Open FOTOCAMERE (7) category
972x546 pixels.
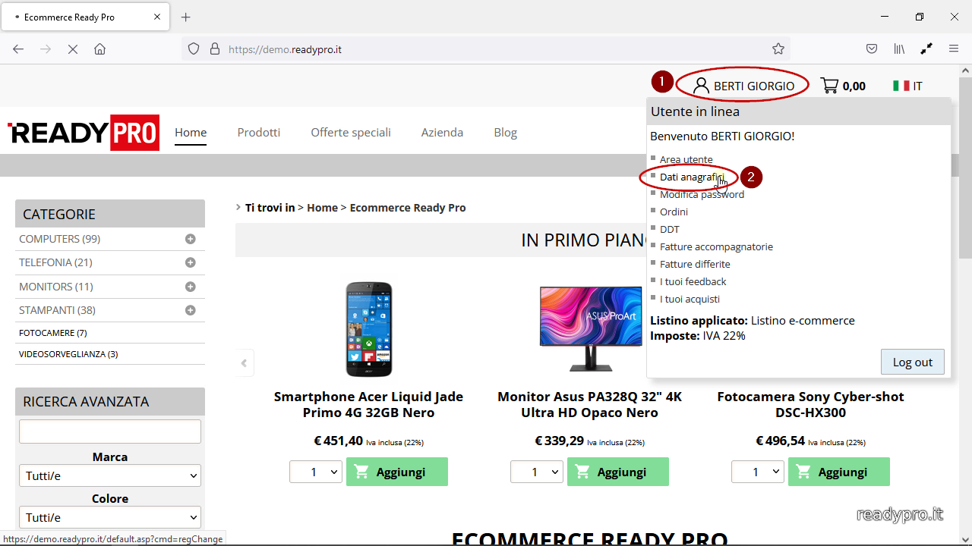tap(53, 333)
